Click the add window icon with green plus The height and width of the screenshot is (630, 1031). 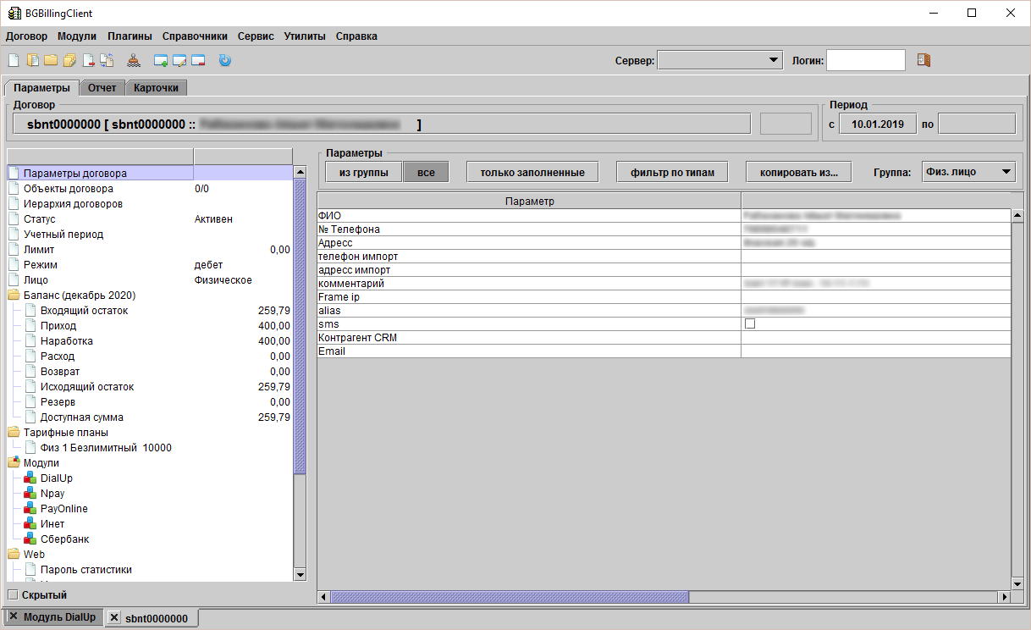point(161,60)
